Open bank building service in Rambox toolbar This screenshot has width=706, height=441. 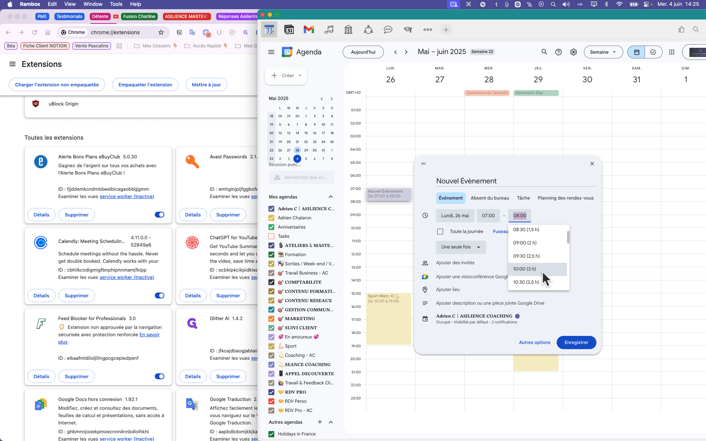(348, 30)
